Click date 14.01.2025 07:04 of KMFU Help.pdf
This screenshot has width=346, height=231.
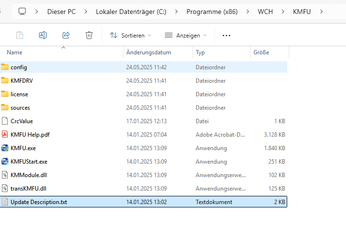coord(146,134)
